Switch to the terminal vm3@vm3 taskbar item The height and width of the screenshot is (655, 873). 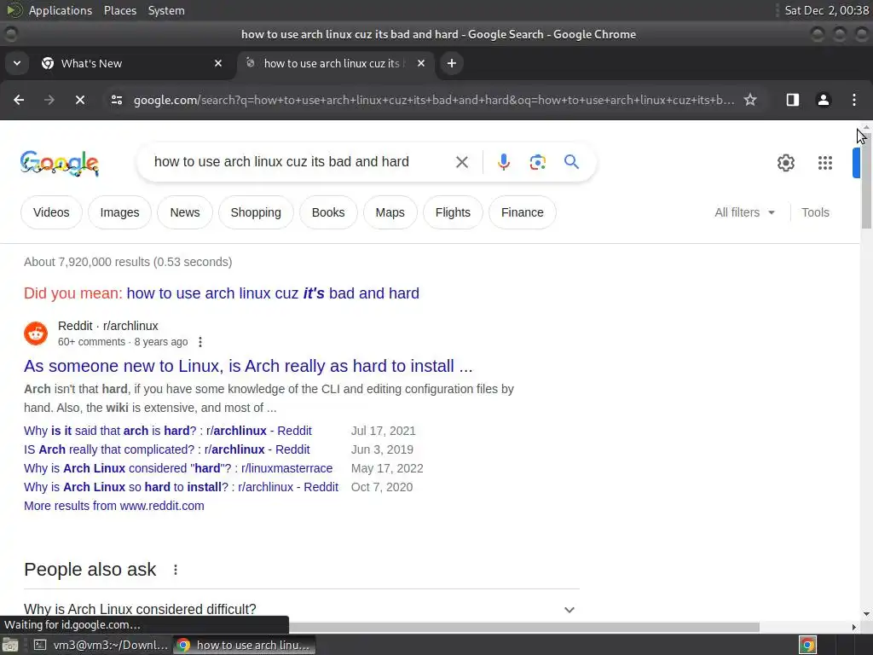(x=101, y=645)
